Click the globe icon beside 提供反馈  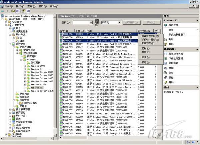tap(166, 25)
